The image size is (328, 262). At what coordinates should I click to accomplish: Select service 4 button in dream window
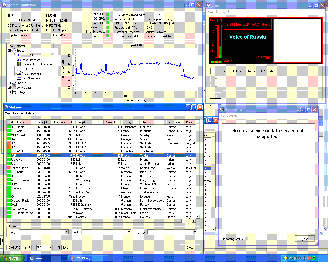[216, 96]
